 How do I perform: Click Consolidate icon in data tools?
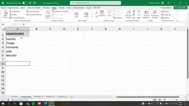(x=139, y=11)
